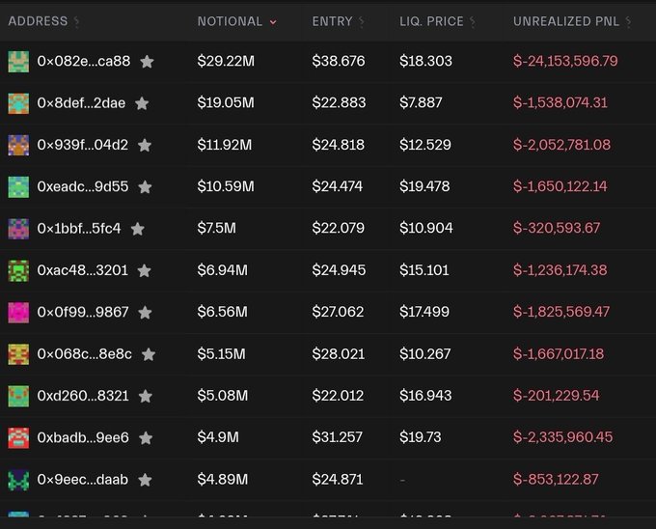
Task: Click the avatar icon for 0xbadb...9ee6
Action: point(18,438)
